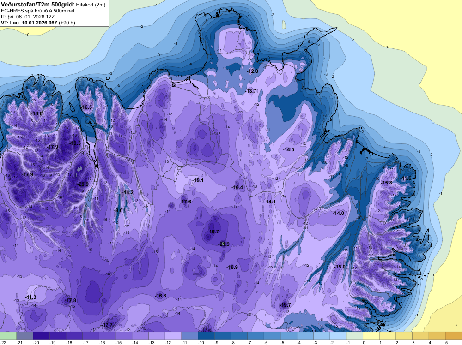Click the map title 'Veðurstofan/T2m 500grid'
462x345 pixels.
tap(38, 4)
